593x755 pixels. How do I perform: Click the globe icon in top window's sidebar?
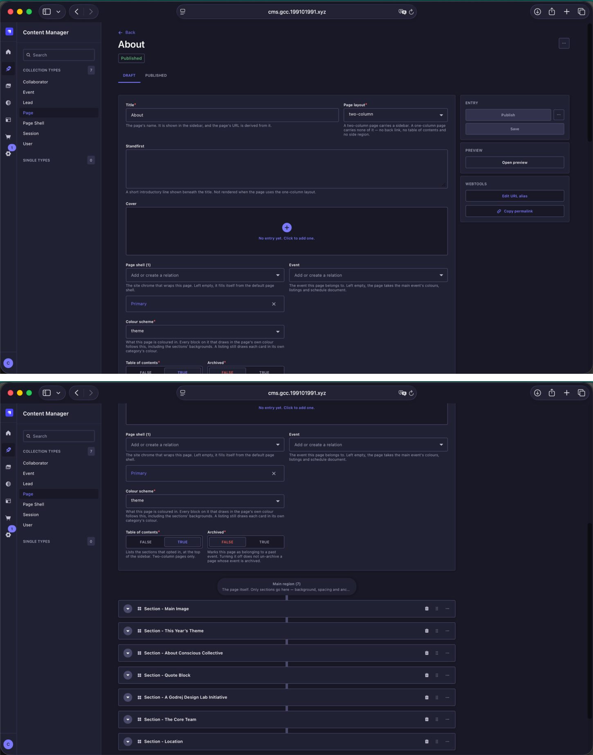[x=8, y=103]
